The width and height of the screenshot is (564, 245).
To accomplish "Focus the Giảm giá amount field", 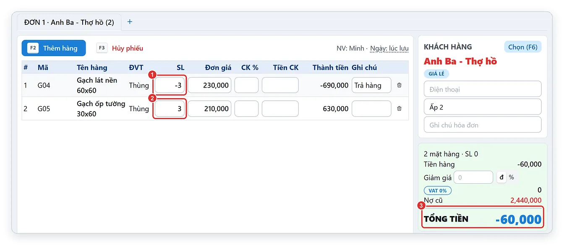I will pyautogui.click(x=473, y=177).
